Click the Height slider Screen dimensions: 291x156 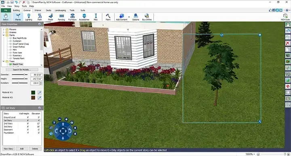tap(20, 79)
